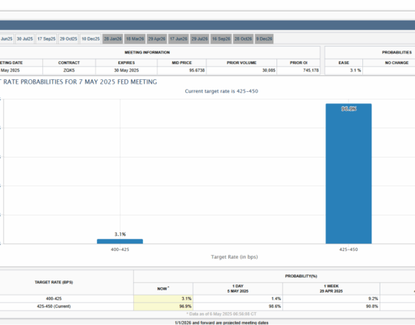Open the 28 Jan26 projected meeting tab
The width and height of the screenshot is (415, 325).
pyautogui.click(x=113, y=39)
